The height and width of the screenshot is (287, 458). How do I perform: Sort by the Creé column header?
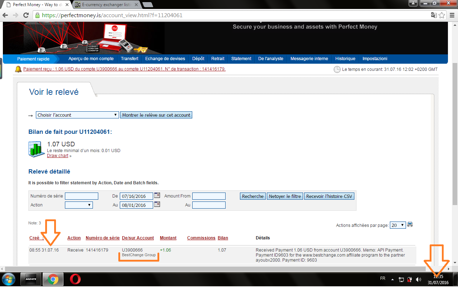34,238
